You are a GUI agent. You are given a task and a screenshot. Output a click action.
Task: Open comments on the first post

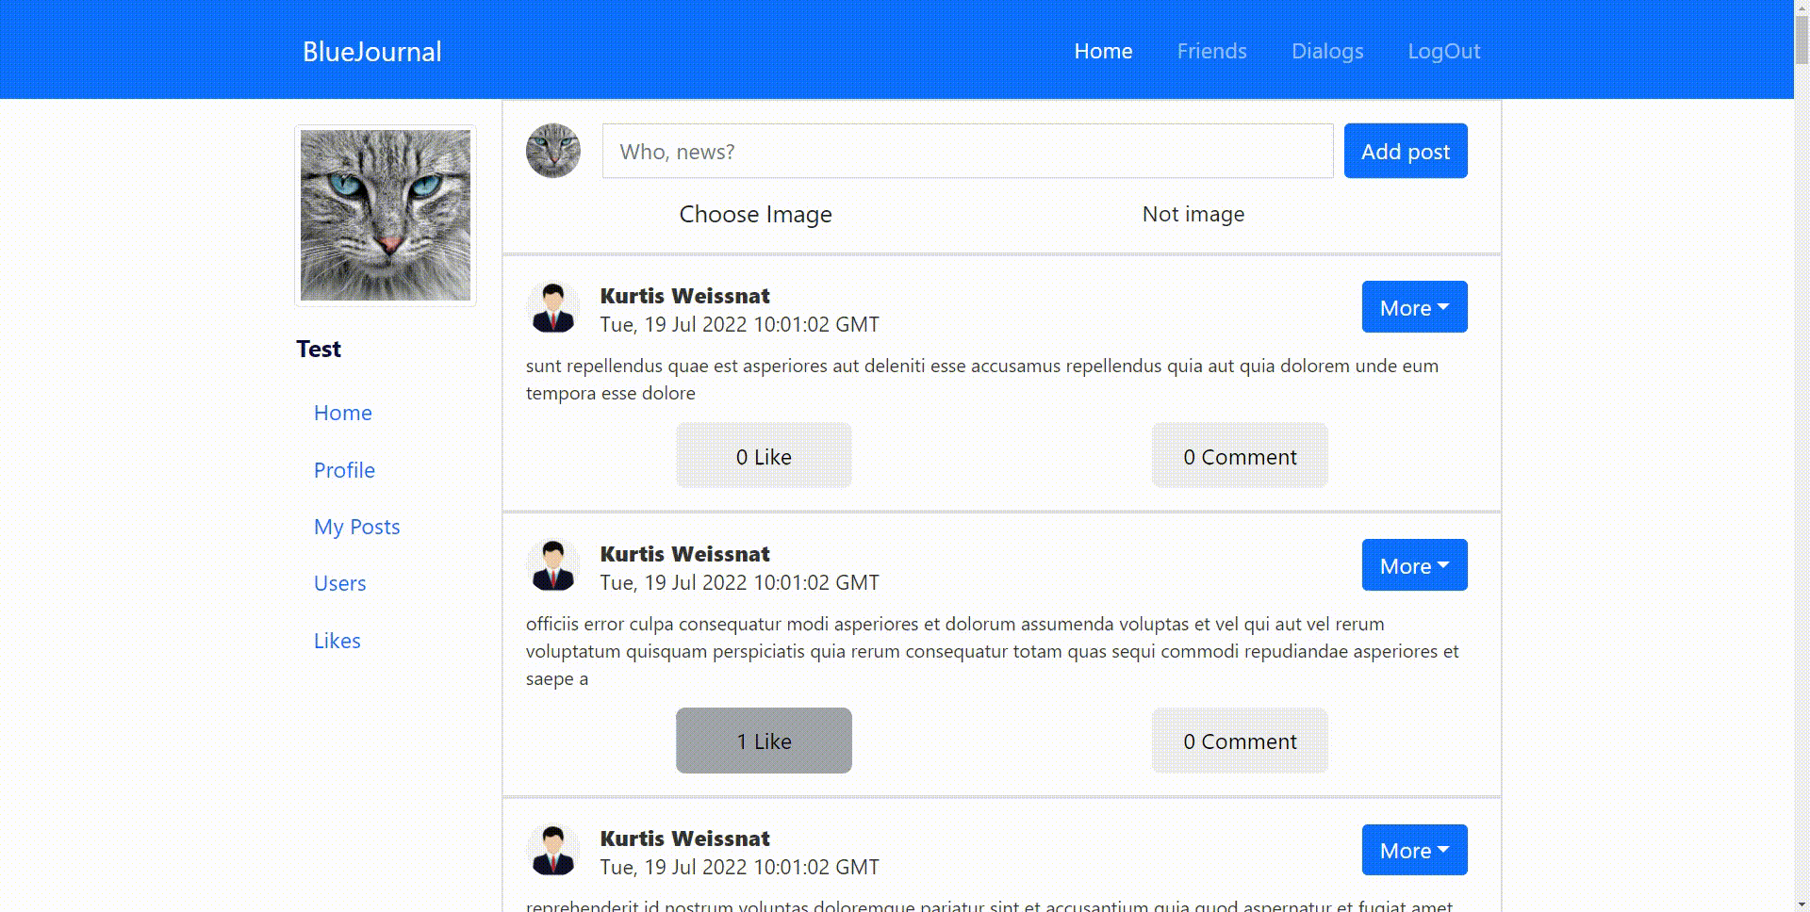tap(1239, 456)
